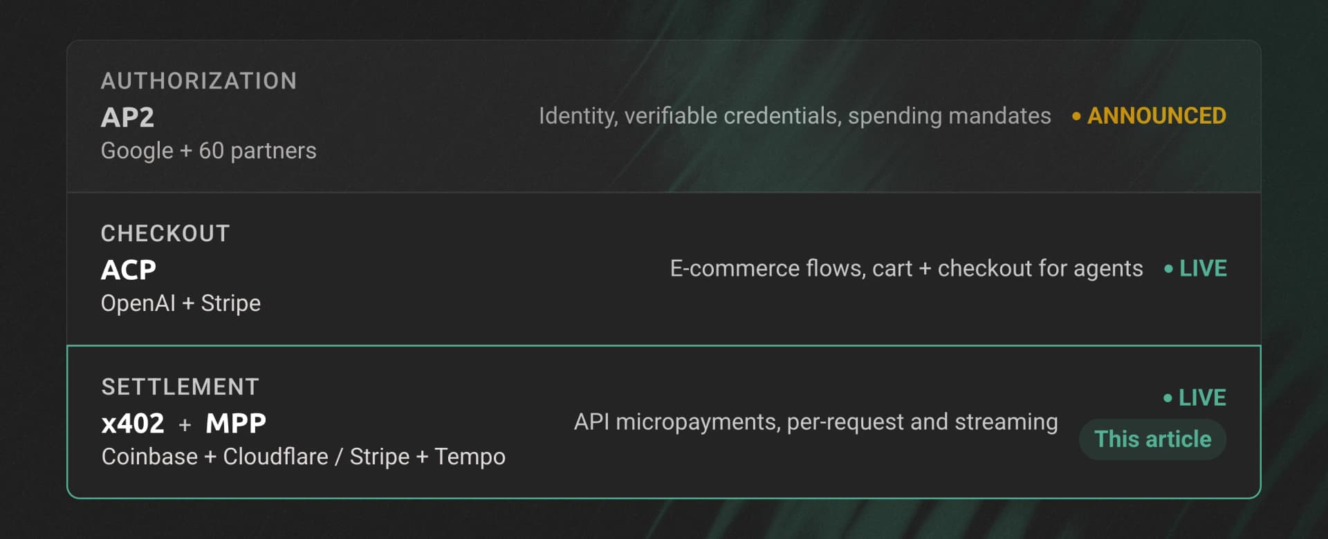1328x539 pixels.
Task: Click the CHECKOUT heading label
Action: pyautogui.click(x=165, y=234)
